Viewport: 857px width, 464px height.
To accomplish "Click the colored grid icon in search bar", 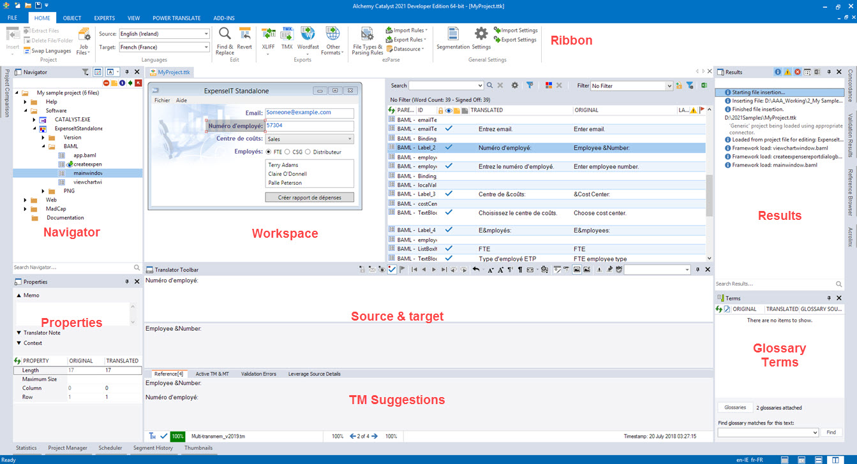I will tap(548, 85).
